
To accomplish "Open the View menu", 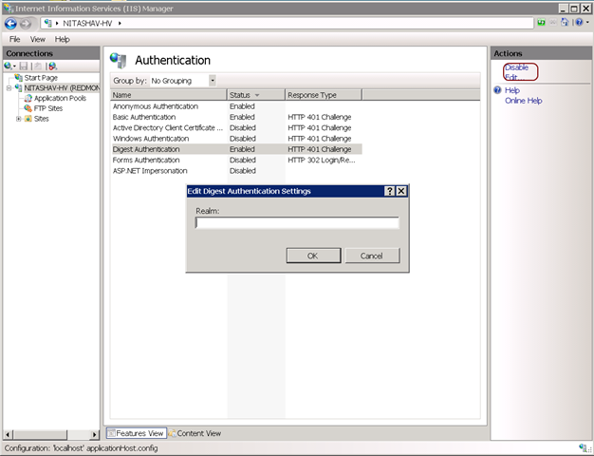I will pos(38,39).
